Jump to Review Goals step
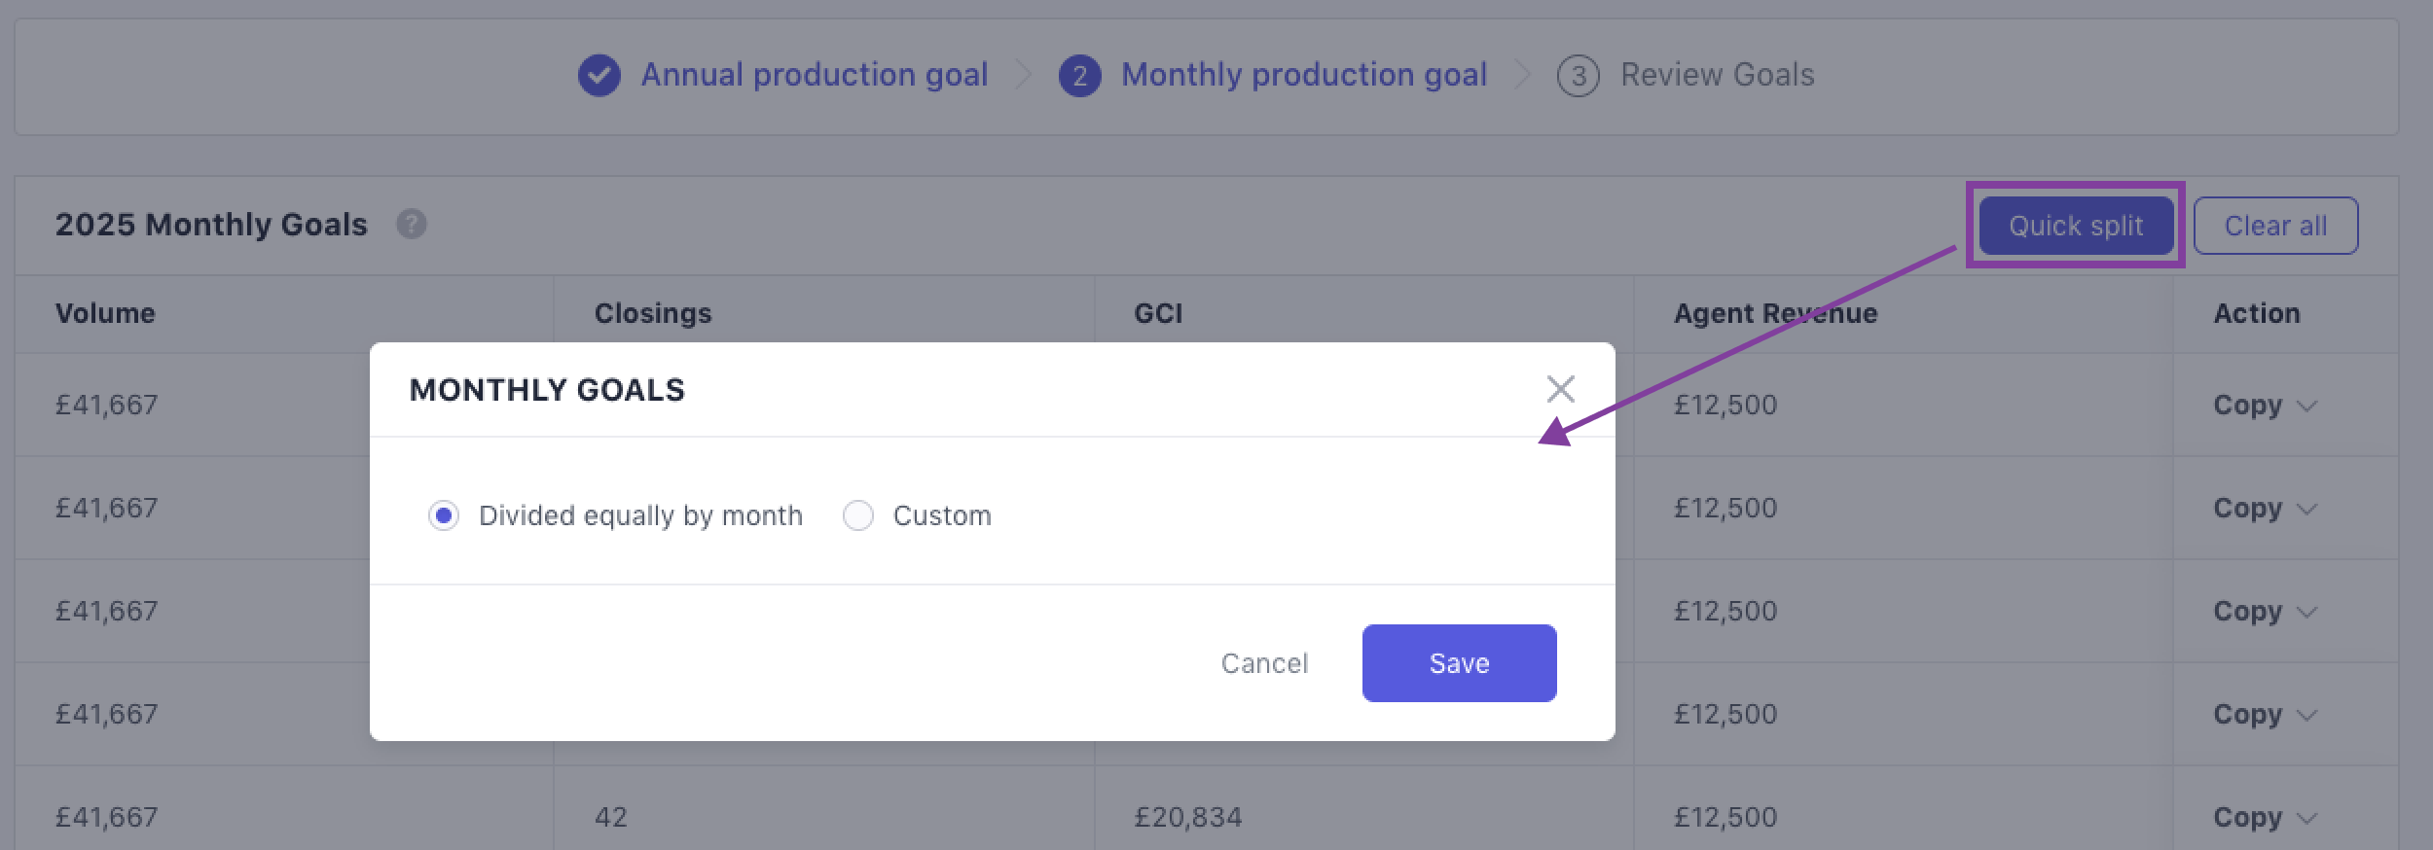2433x850 pixels. [1717, 75]
